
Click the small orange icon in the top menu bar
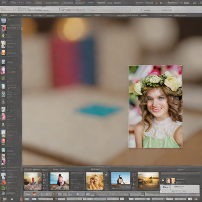pyautogui.click(x=157, y=3)
